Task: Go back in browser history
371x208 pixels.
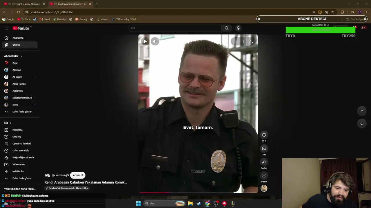Action: (4, 12)
